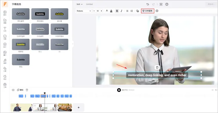Open the text color A icon

pyautogui.click(x=107, y=11)
